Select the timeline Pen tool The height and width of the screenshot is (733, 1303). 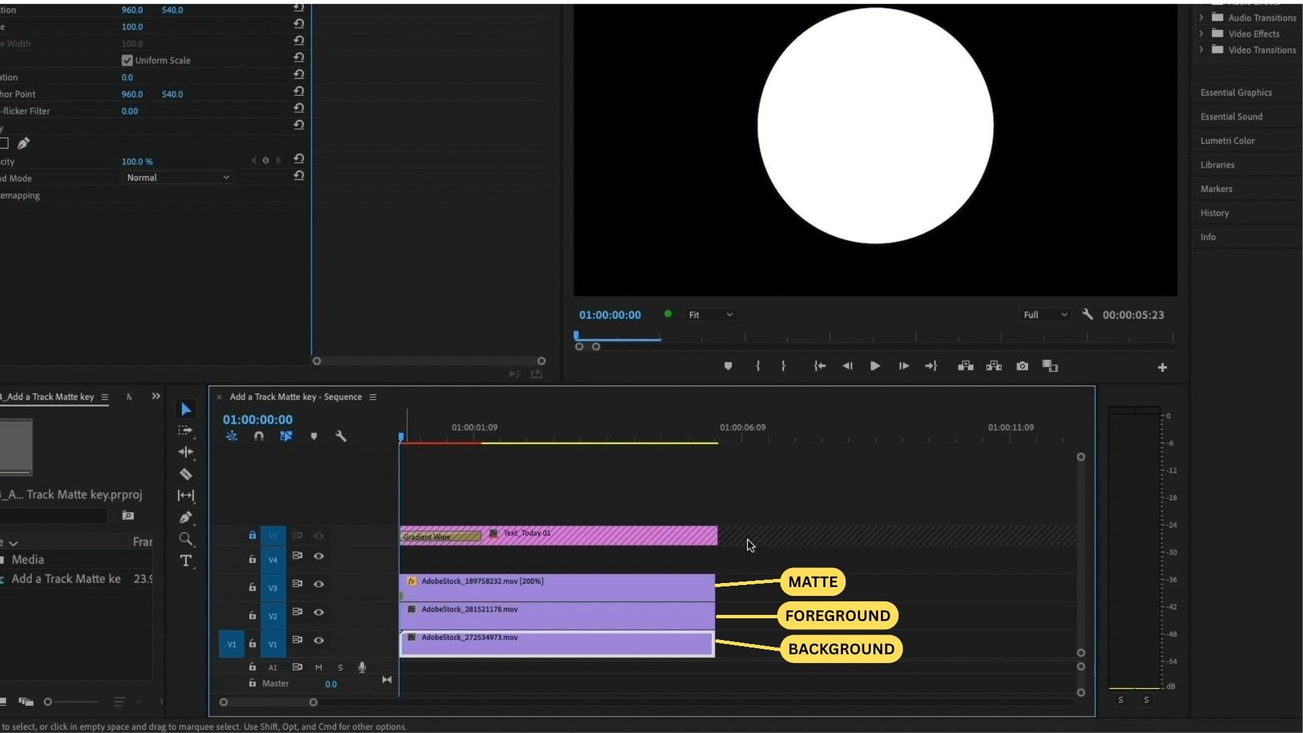coord(185,518)
